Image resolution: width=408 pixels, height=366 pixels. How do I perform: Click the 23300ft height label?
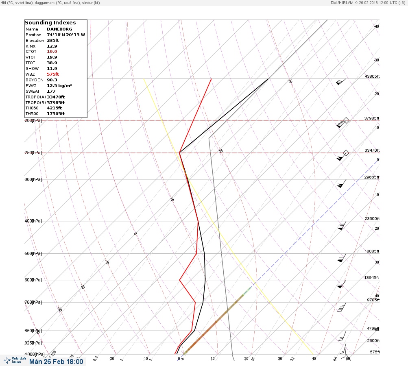click(x=372, y=218)
